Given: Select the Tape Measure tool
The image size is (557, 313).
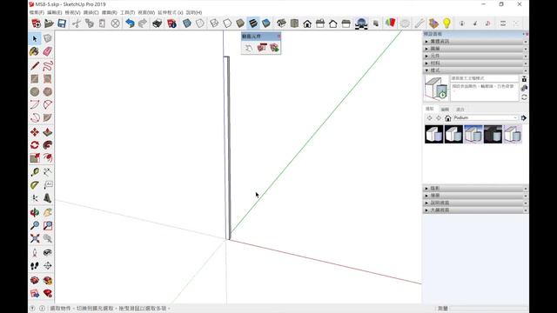Looking at the screenshot, I should pyautogui.click(x=35, y=172).
